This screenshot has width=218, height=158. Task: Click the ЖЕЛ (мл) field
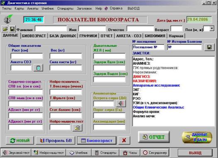(x=109, y=56)
